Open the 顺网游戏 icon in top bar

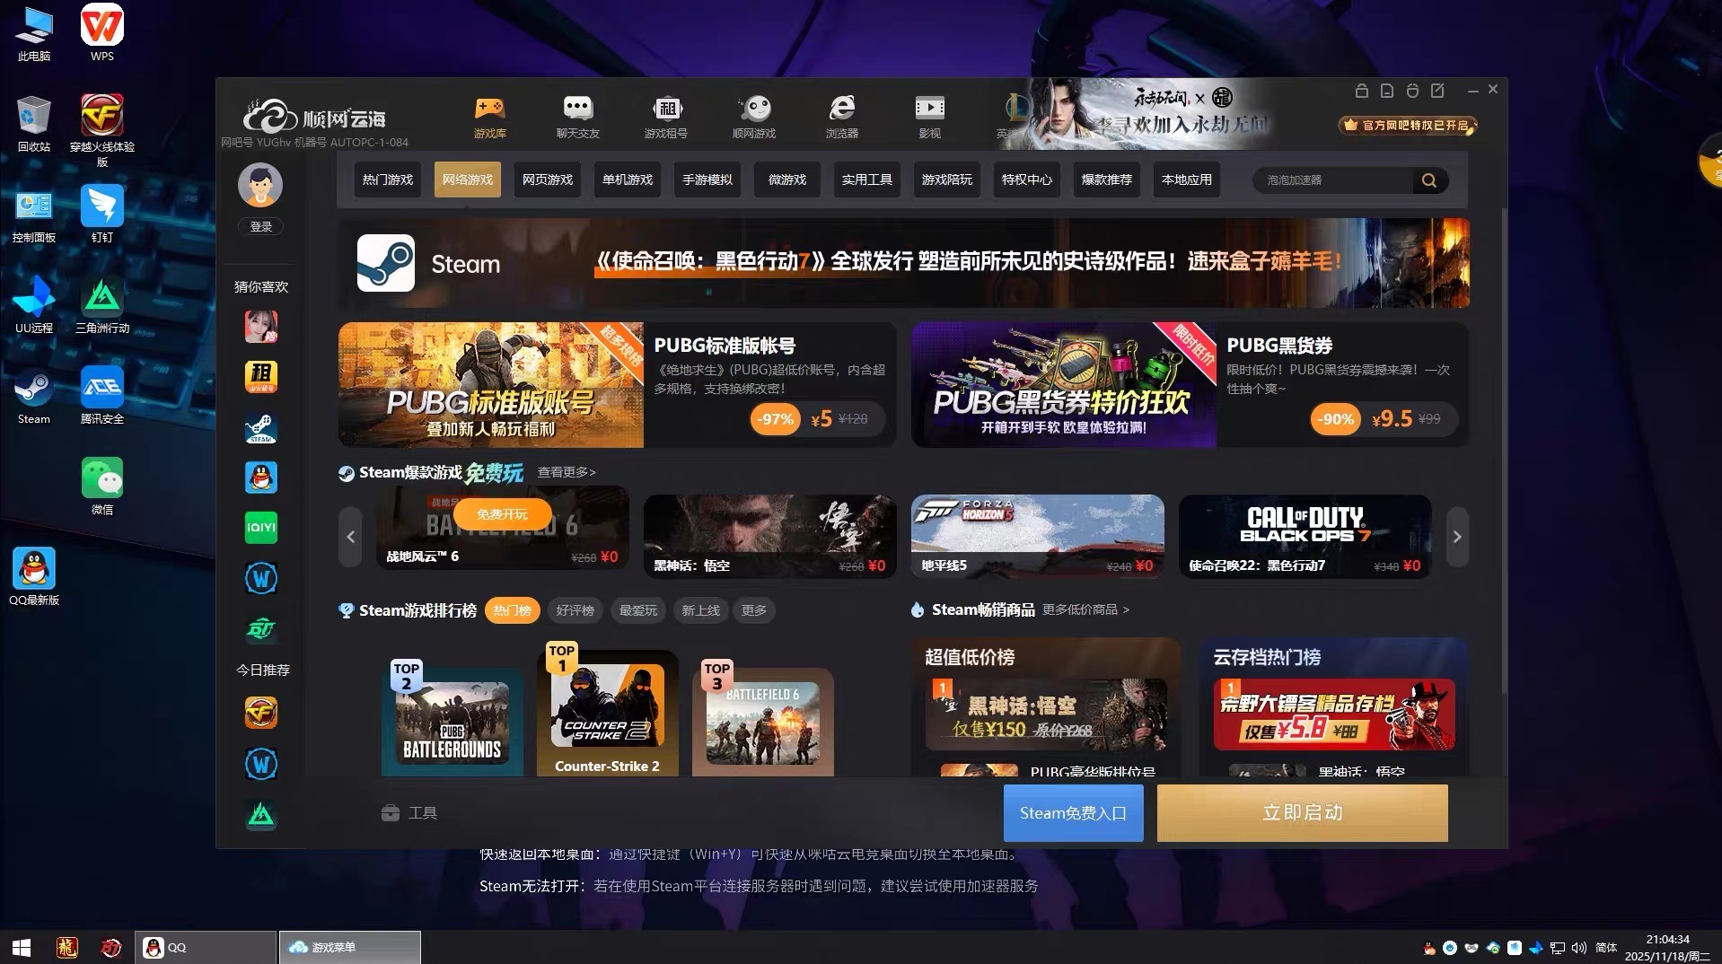tap(754, 115)
